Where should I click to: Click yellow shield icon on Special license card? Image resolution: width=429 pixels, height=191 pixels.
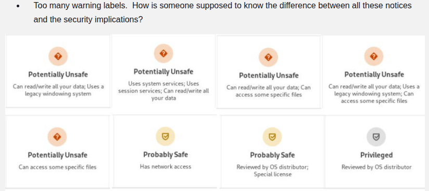click(272, 137)
